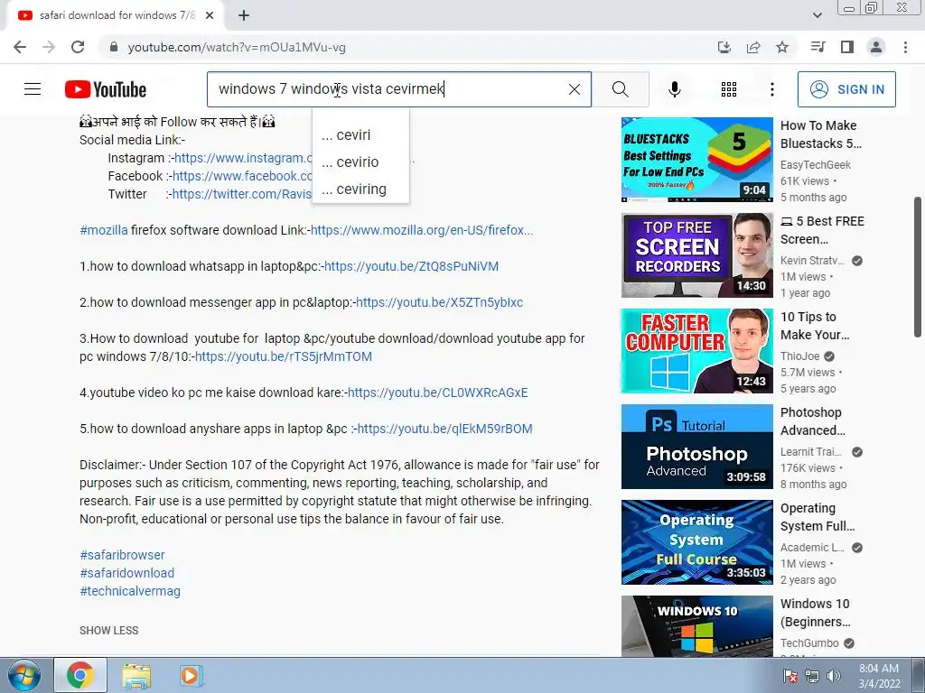The height and width of the screenshot is (693, 925).
Task: Open the Faster Computer video thumbnail
Action: tap(696, 351)
